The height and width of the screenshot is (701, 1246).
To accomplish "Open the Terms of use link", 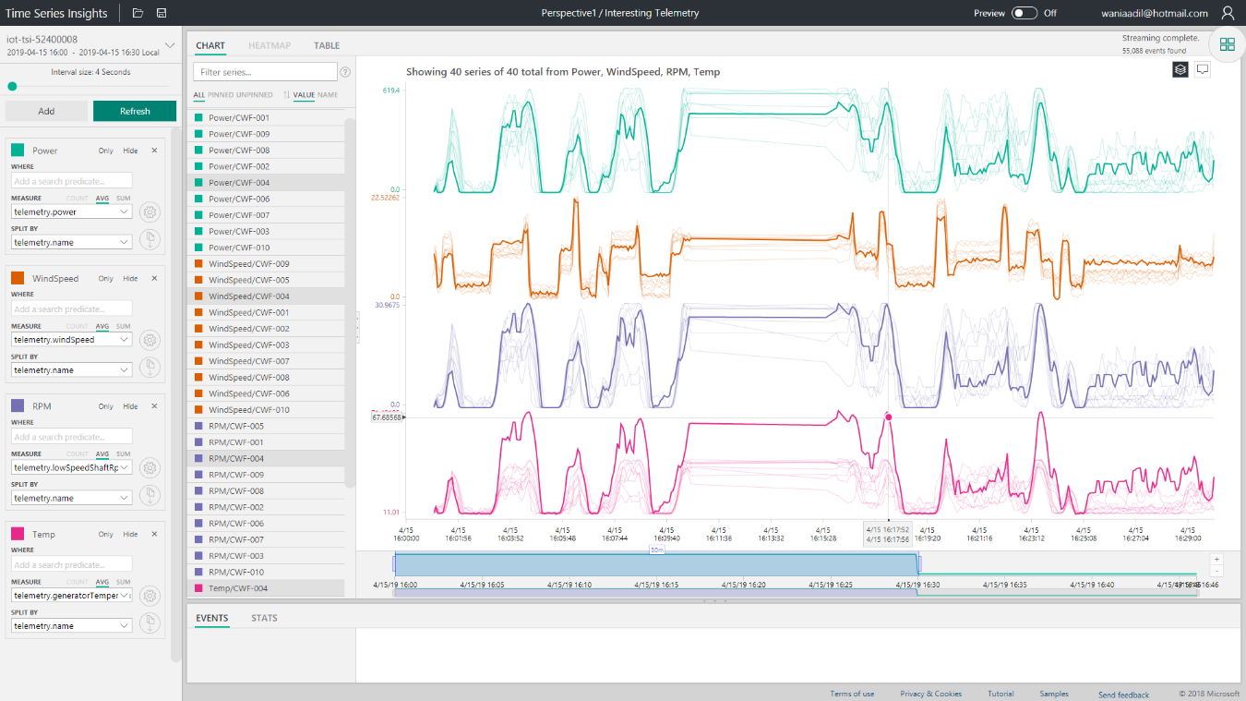I will pyautogui.click(x=852, y=694).
